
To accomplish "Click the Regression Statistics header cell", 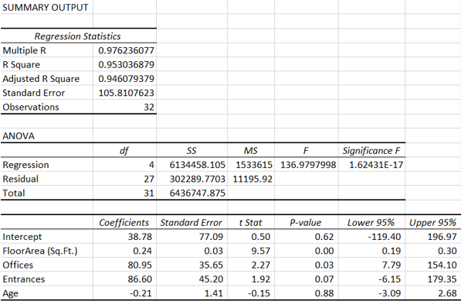I will coord(78,36).
